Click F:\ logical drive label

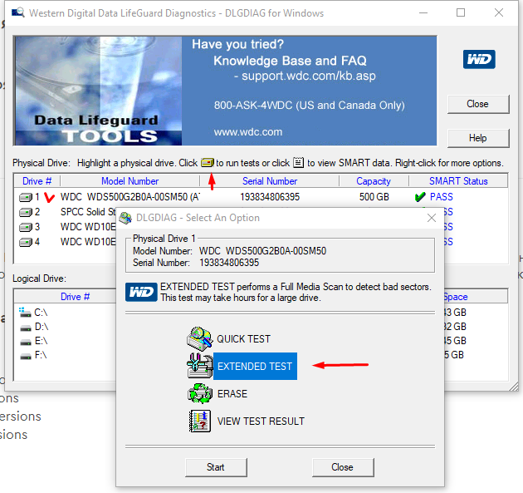coord(41,355)
